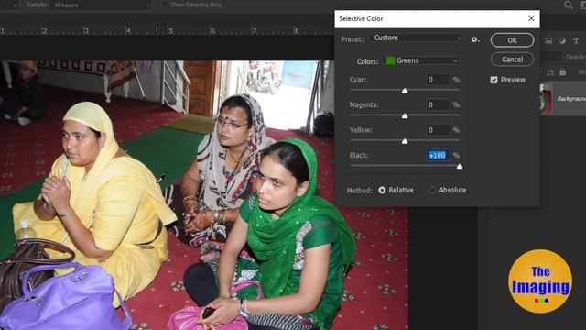Close the Selective Color dialog window

(531, 18)
